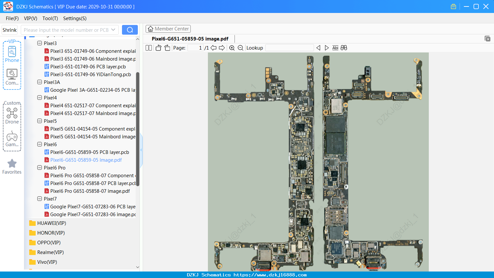The height and width of the screenshot is (278, 494).
Task: Click the Page number input field
Action: 196,48
